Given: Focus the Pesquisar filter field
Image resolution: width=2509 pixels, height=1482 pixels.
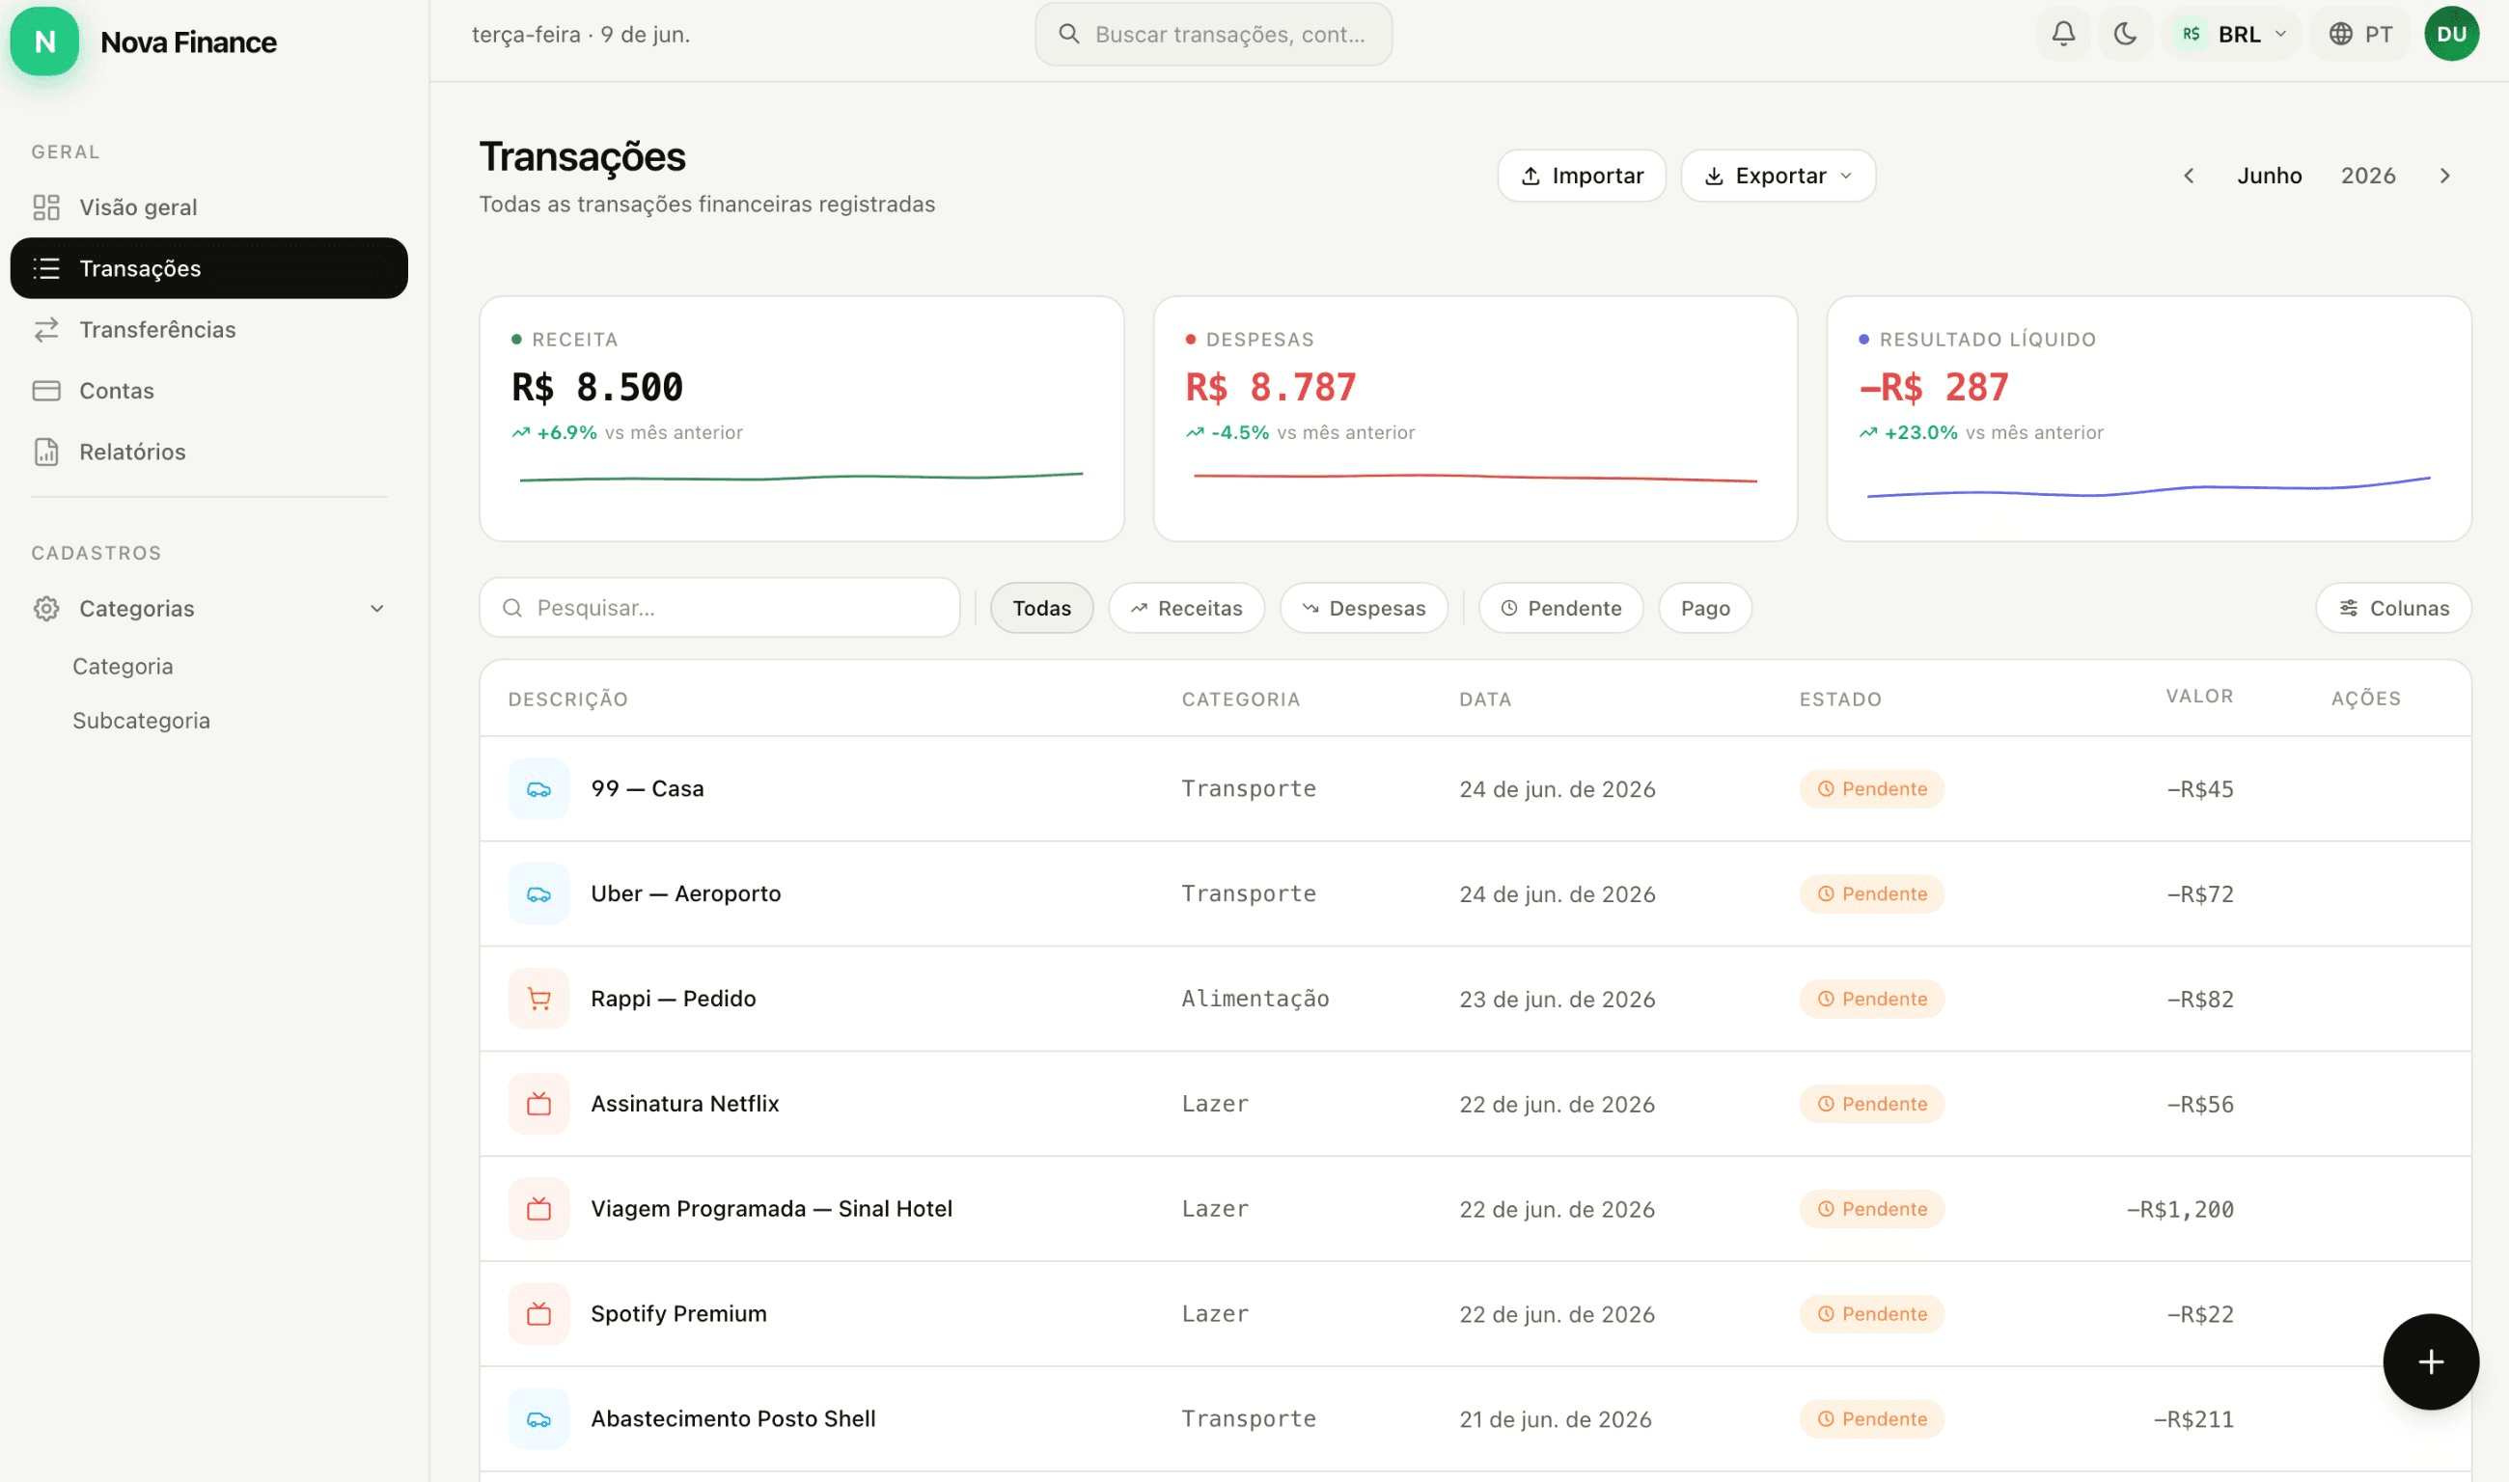Looking at the screenshot, I should click(x=719, y=607).
